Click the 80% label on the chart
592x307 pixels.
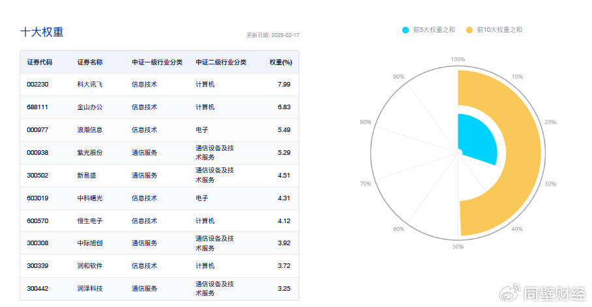coord(366,122)
